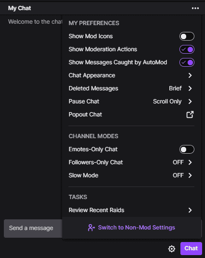Image resolution: width=205 pixels, height=258 pixels.
Task: Open the chat settings gear icon
Action: tap(172, 249)
